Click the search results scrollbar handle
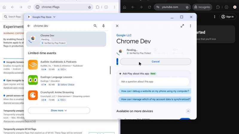Screen dimensions: 239x134 (x=110, y=70)
